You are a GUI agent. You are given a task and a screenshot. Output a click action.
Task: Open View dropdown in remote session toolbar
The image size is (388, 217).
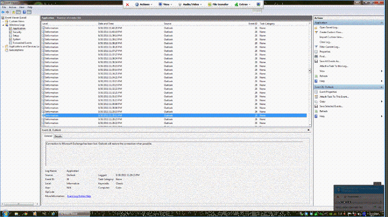(x=165, y=4)
